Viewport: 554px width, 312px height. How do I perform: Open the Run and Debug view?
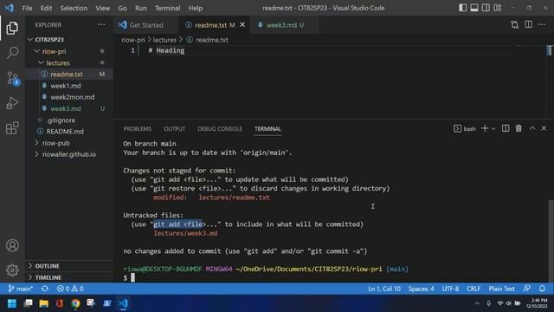[12, 103]
